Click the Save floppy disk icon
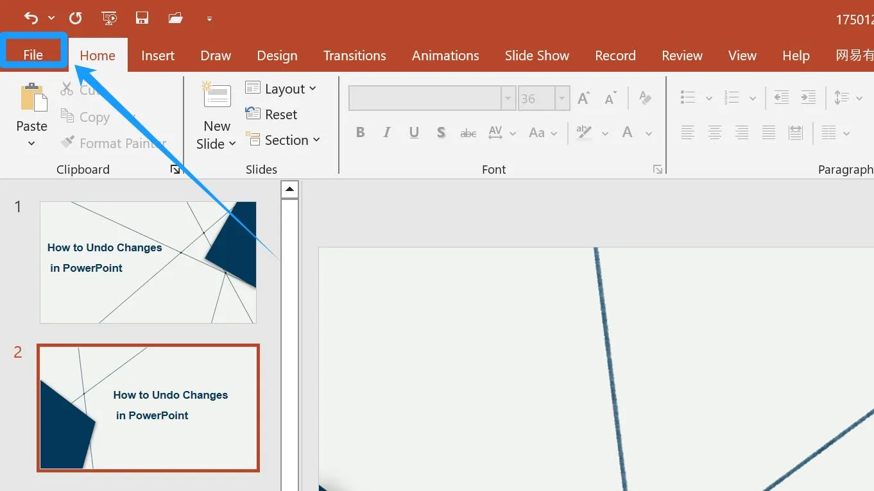 (142, 18)
